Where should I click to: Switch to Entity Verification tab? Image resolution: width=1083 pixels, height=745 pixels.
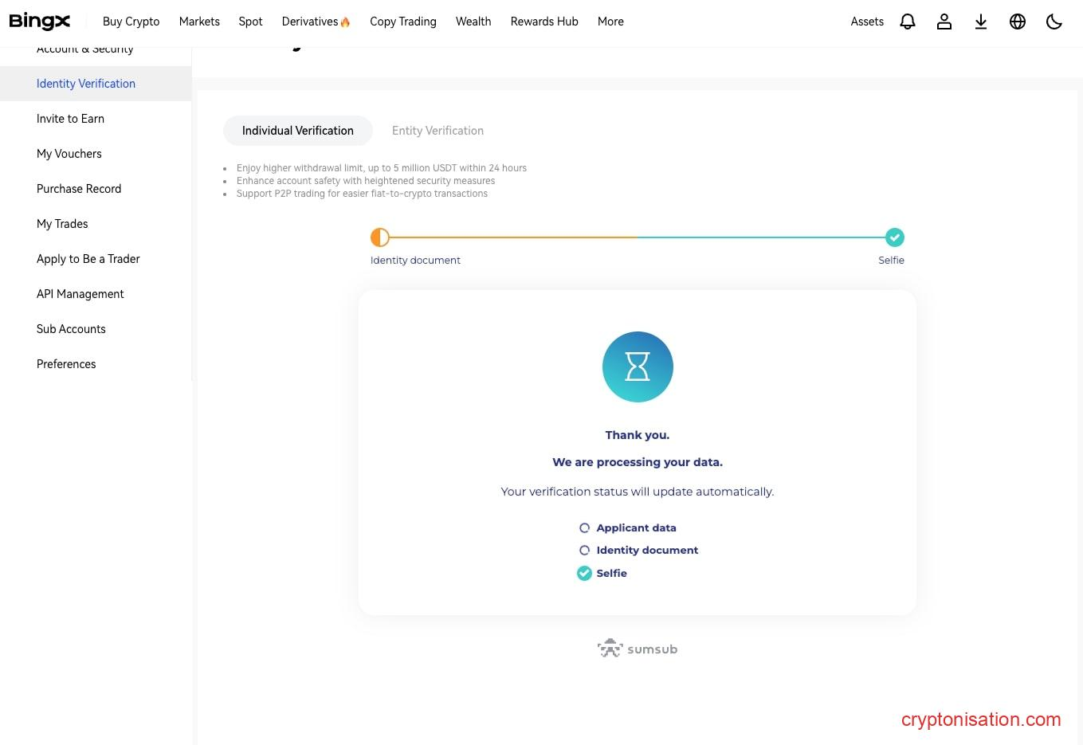coord(438,131)
